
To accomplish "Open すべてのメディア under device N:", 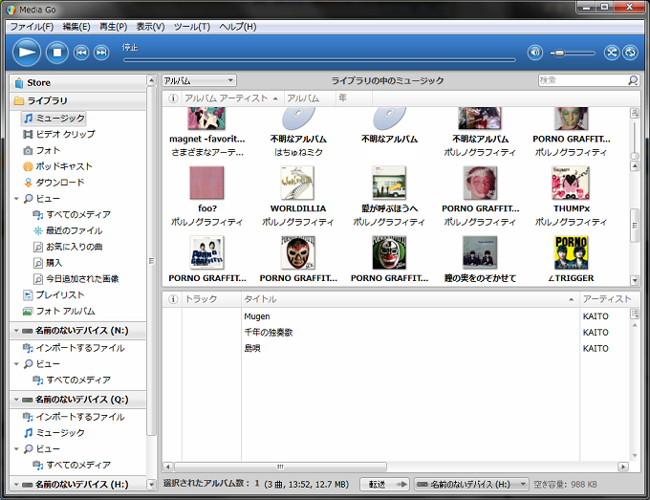I will (x=72, y=380).
